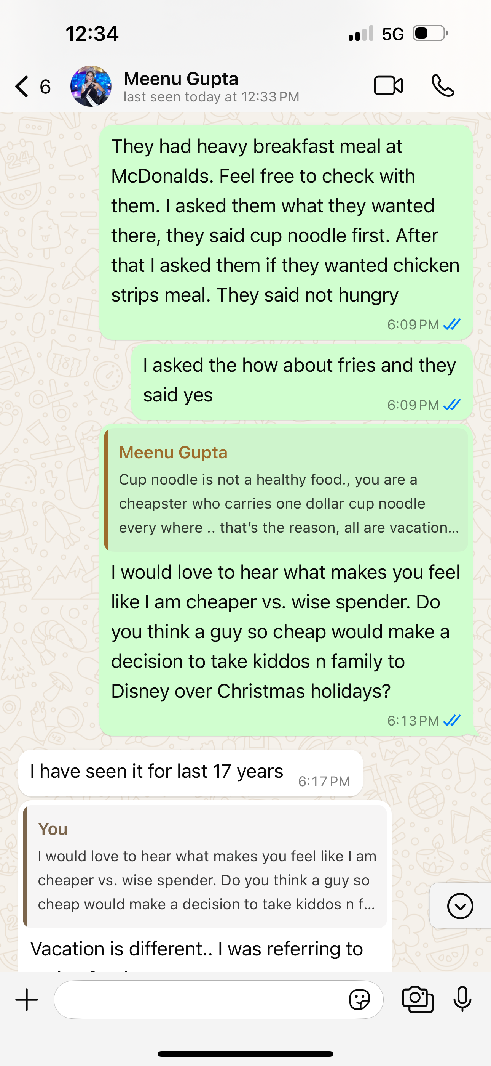Start a voice call with Meenu Gupta
The image size is (491, 1066).
(443, 86)
